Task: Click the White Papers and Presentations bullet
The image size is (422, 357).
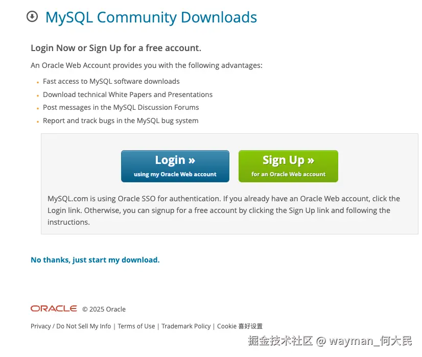Action: 128,94
